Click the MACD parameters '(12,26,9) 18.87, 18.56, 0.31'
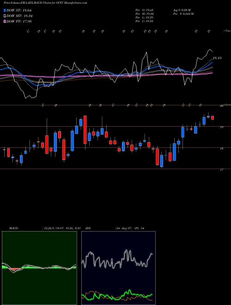 pyautogui.click(x=61, y=228)
